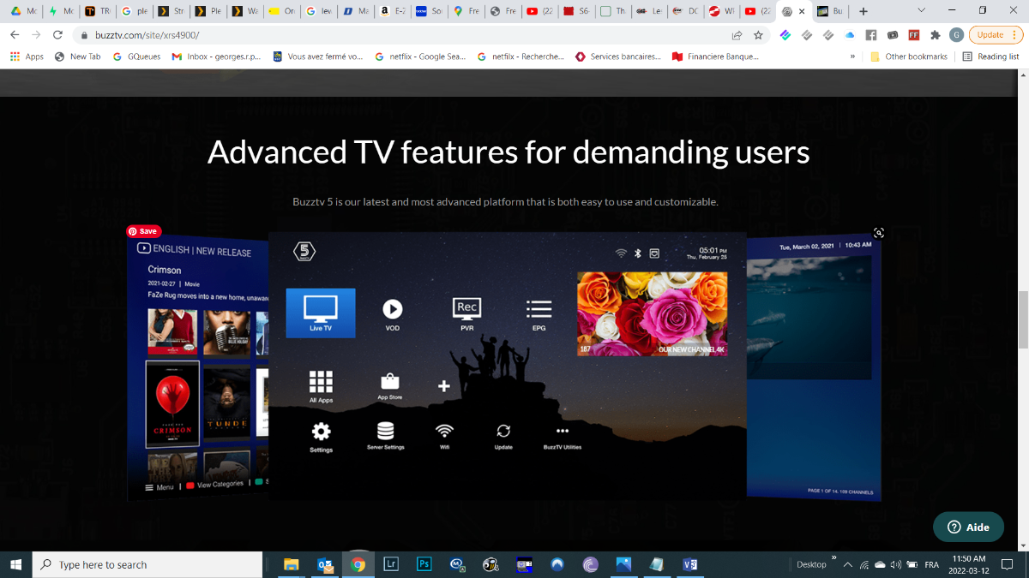This screenshot has height=578, width=1029.
Task: Click the page vertical scrollbar thumb
Action: coord(1022,319)
